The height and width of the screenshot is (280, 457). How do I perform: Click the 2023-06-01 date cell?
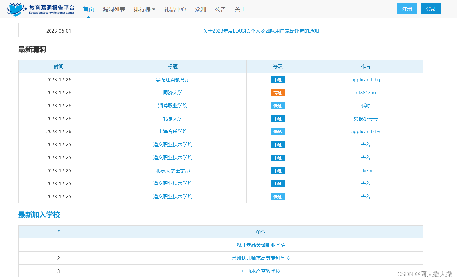(x=59, y=31)
